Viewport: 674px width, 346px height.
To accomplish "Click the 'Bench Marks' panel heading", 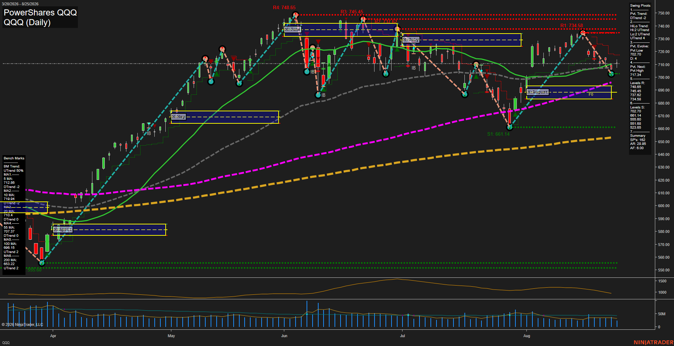I will pyautogui.click(x=14, y=158).
